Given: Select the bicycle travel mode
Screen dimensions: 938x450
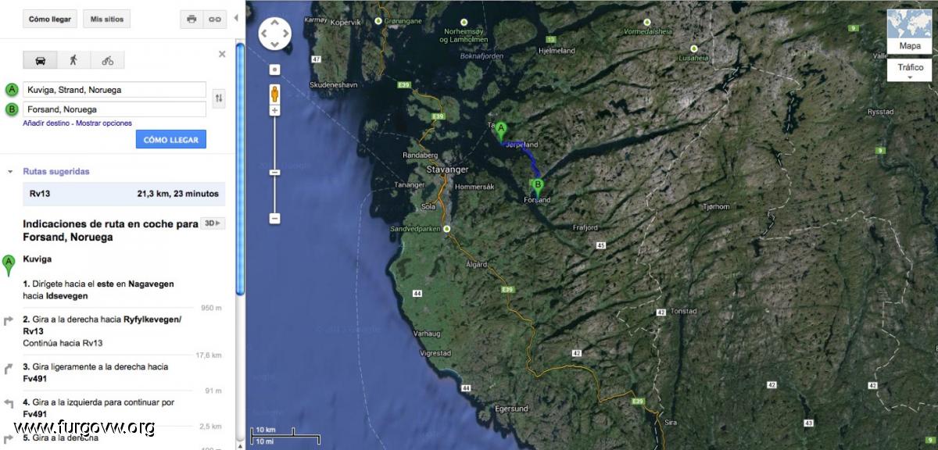Looking at the screenshot, I should coord(107,60).
